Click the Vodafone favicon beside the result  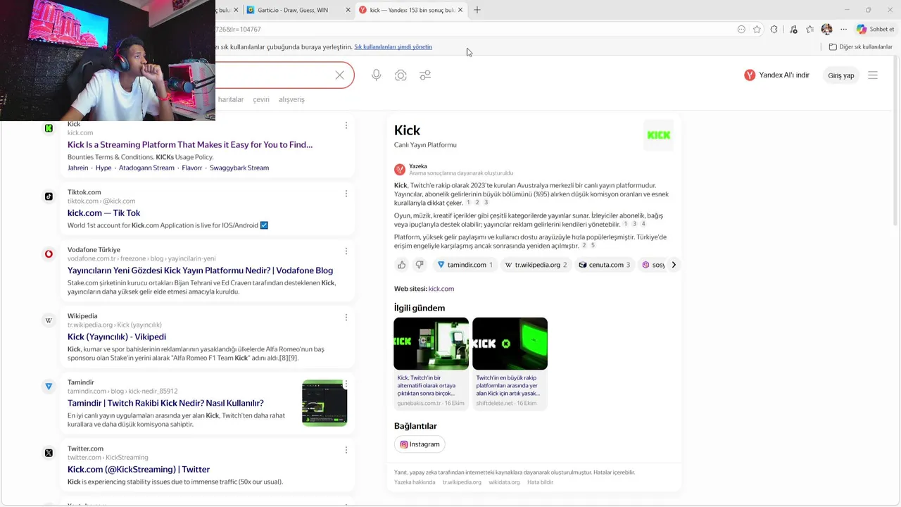click(x=49, y=254)
